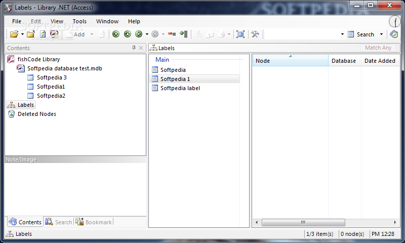
Task: Select the Softpedia 3 tree node
Action: click(x=52, y=77)
